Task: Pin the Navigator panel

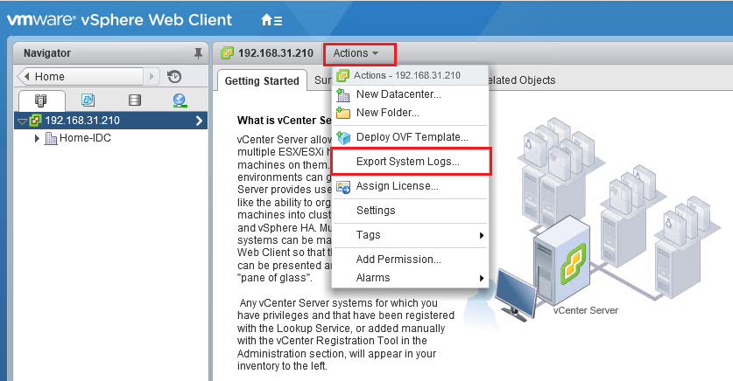Action: pos(198,53)
